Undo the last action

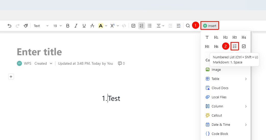pyautogui.click(x=9, y=26)
